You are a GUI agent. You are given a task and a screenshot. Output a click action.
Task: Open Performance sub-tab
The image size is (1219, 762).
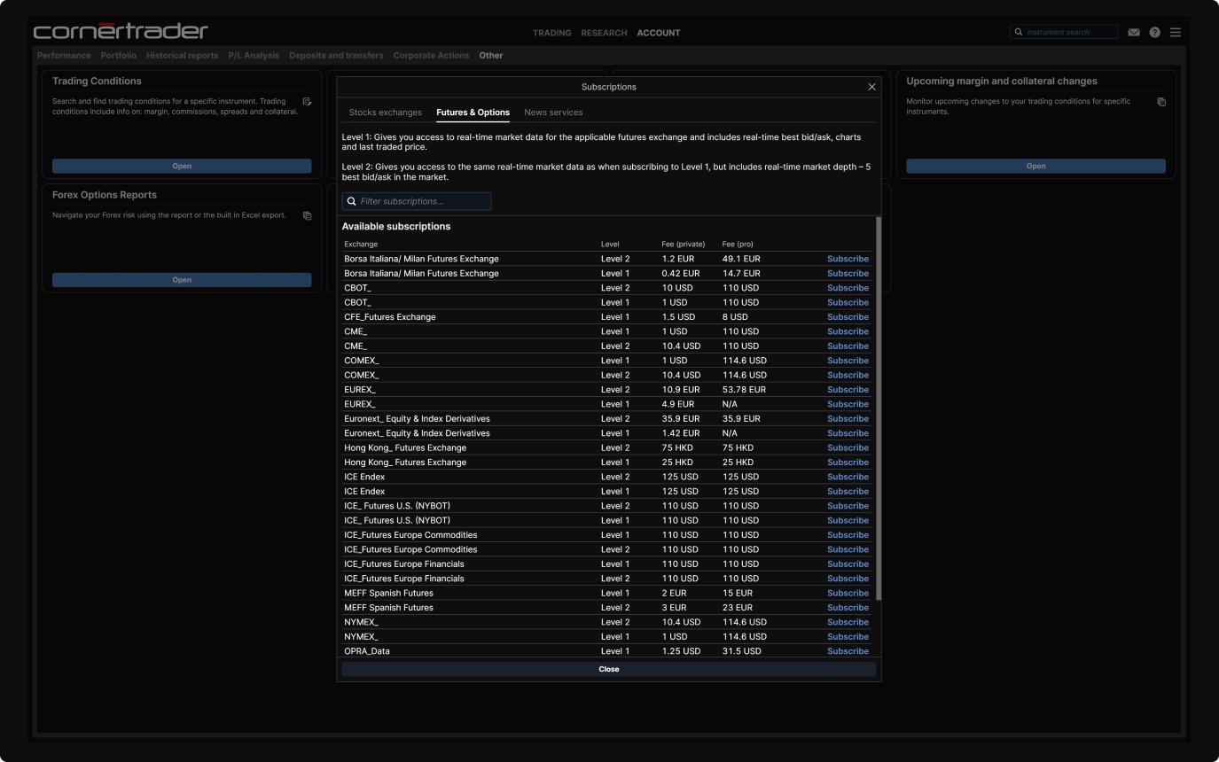point(64,55)
